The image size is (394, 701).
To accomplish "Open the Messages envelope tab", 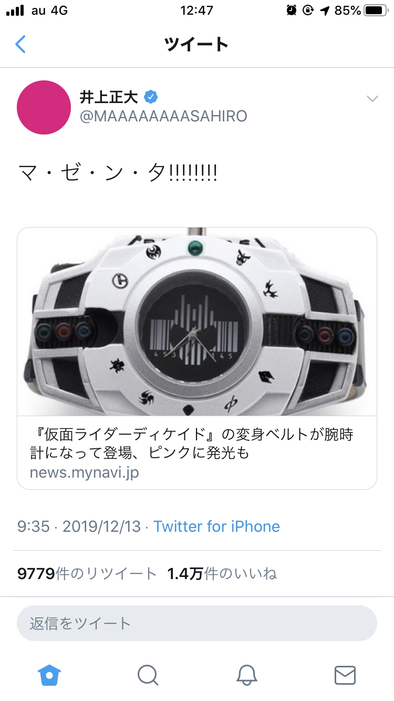I will (345, 675).
